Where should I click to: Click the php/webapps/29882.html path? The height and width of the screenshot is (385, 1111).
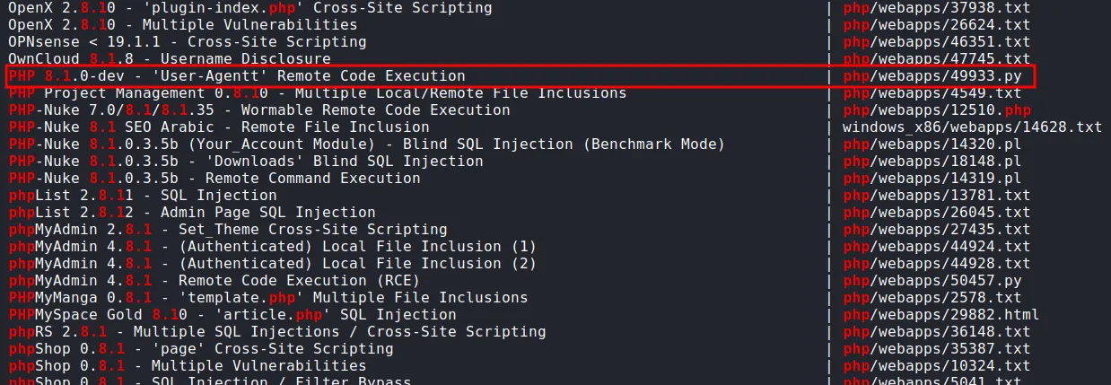point(941,315)
